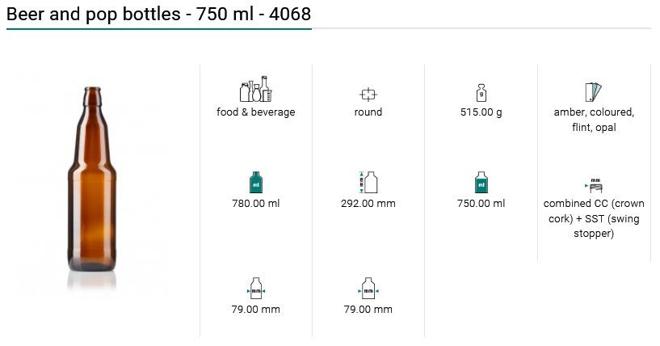This screenshot has width=660, height=346.
Task: Click the 515.00 g weight value
Action: click(x=481, y=112)
